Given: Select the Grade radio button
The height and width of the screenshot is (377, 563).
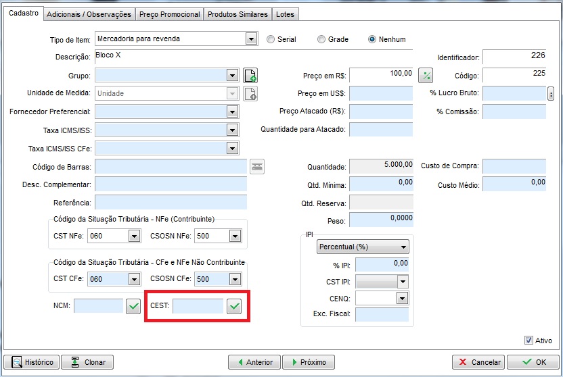Looking at the screenshot, I should pyautogui.click(x=321, y=39).
